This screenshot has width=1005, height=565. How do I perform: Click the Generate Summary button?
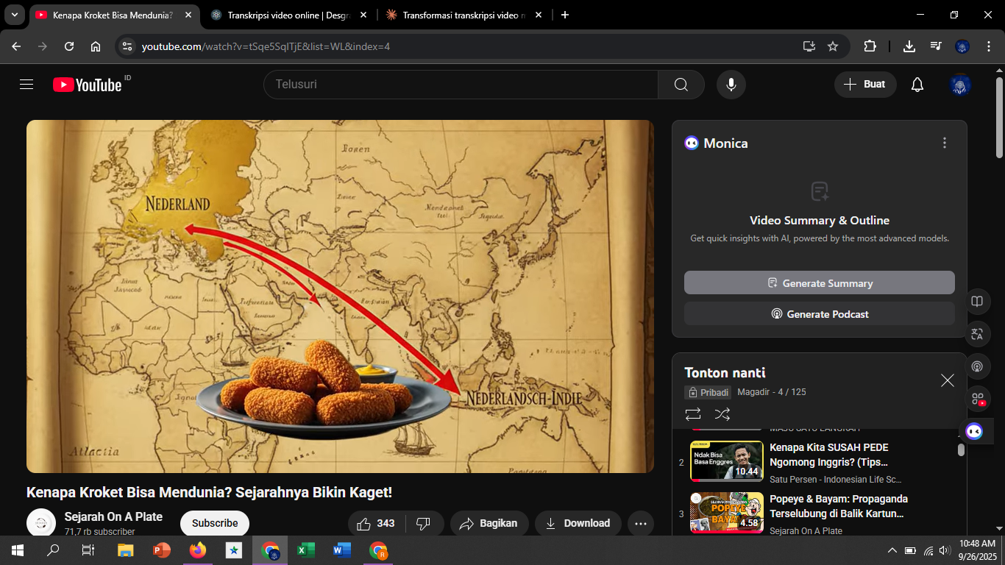(819, 283)
